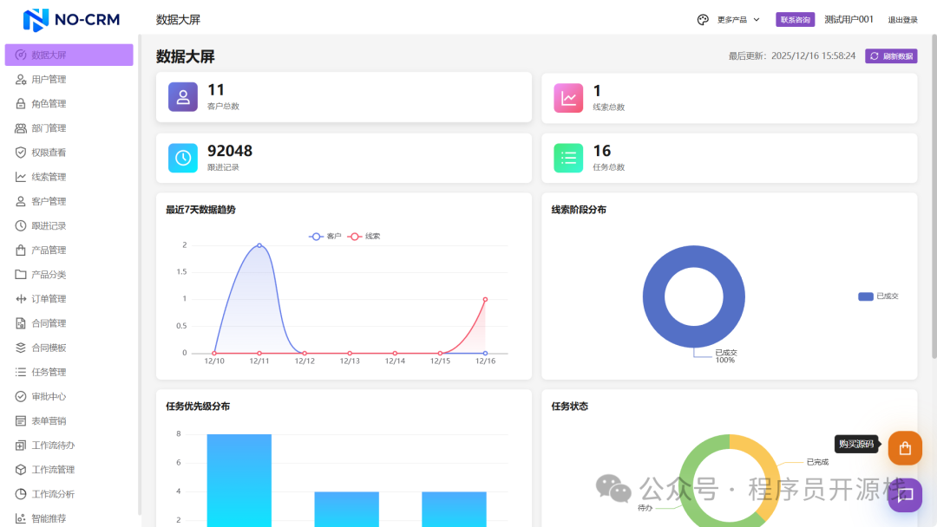Click the 92048 跟进记录 value
The height and width of the screenshot is (527, 937).
[229, 151]
